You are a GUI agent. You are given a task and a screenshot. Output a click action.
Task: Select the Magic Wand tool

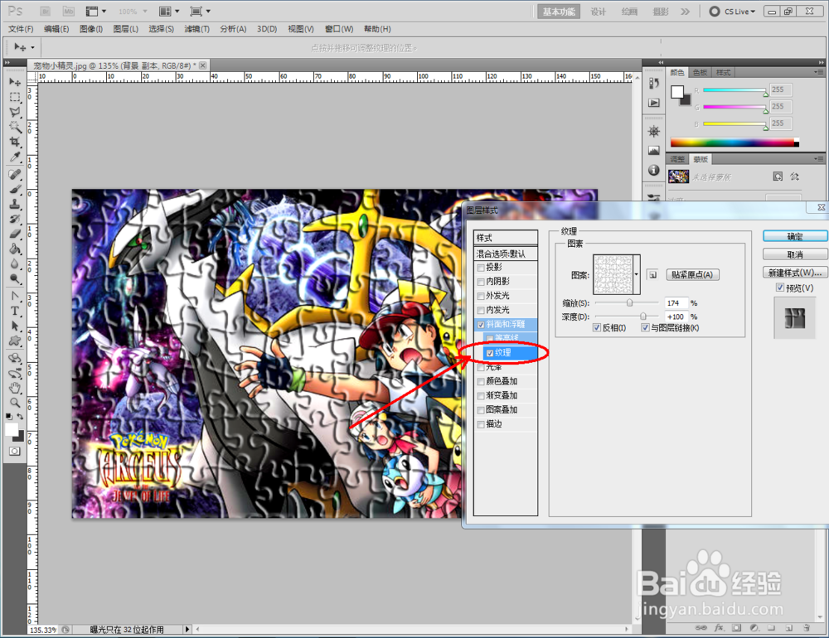pos(15,127)
